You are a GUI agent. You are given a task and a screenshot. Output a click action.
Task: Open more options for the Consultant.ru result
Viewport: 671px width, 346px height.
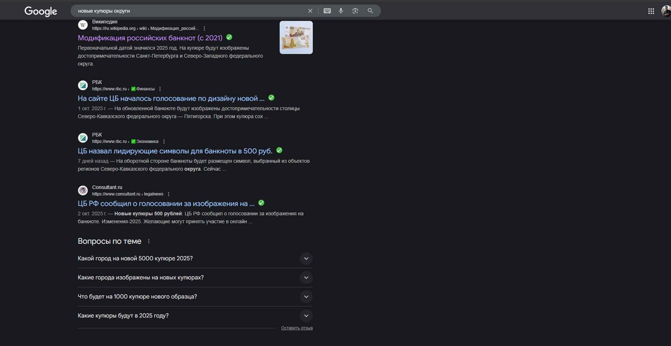coord(169,194)
